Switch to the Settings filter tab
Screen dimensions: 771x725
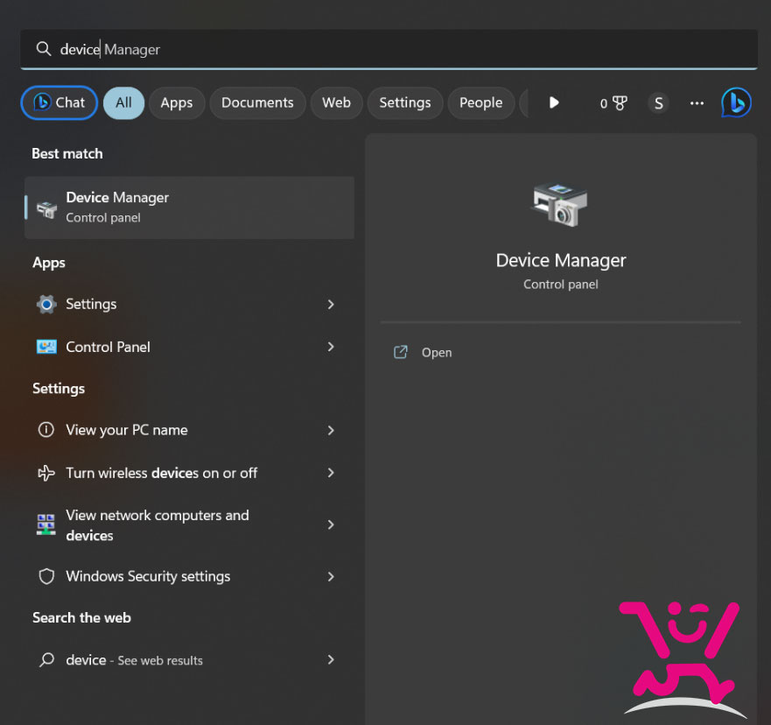pyautogui.click(x=404, y=102)
